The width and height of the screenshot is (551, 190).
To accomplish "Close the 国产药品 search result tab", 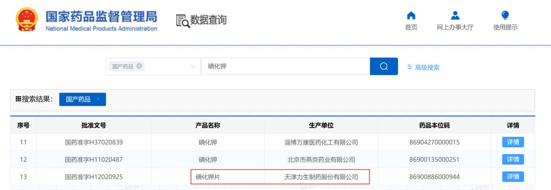I will pos(98,99).
